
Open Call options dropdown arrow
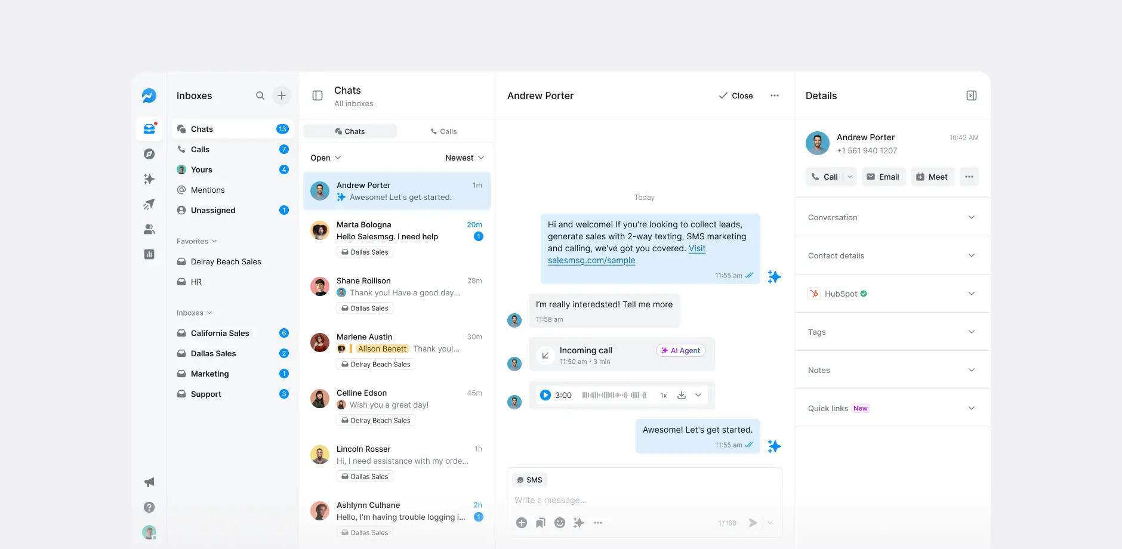850,177
